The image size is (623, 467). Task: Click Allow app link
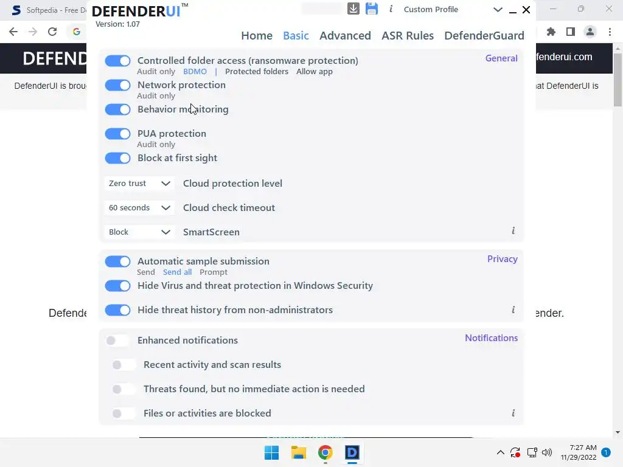pos(315,72)
